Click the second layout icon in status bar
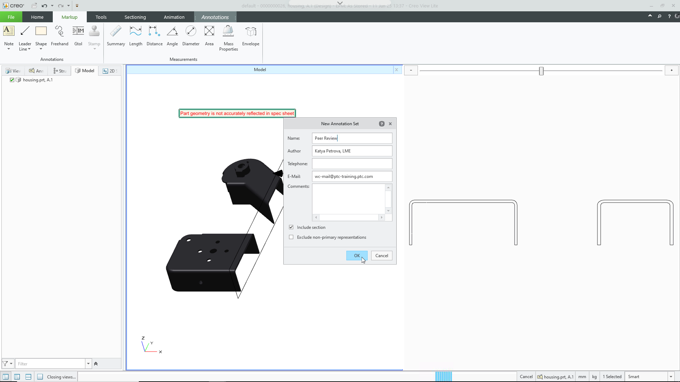Screen dimensions: 680x382 [17, 377]
